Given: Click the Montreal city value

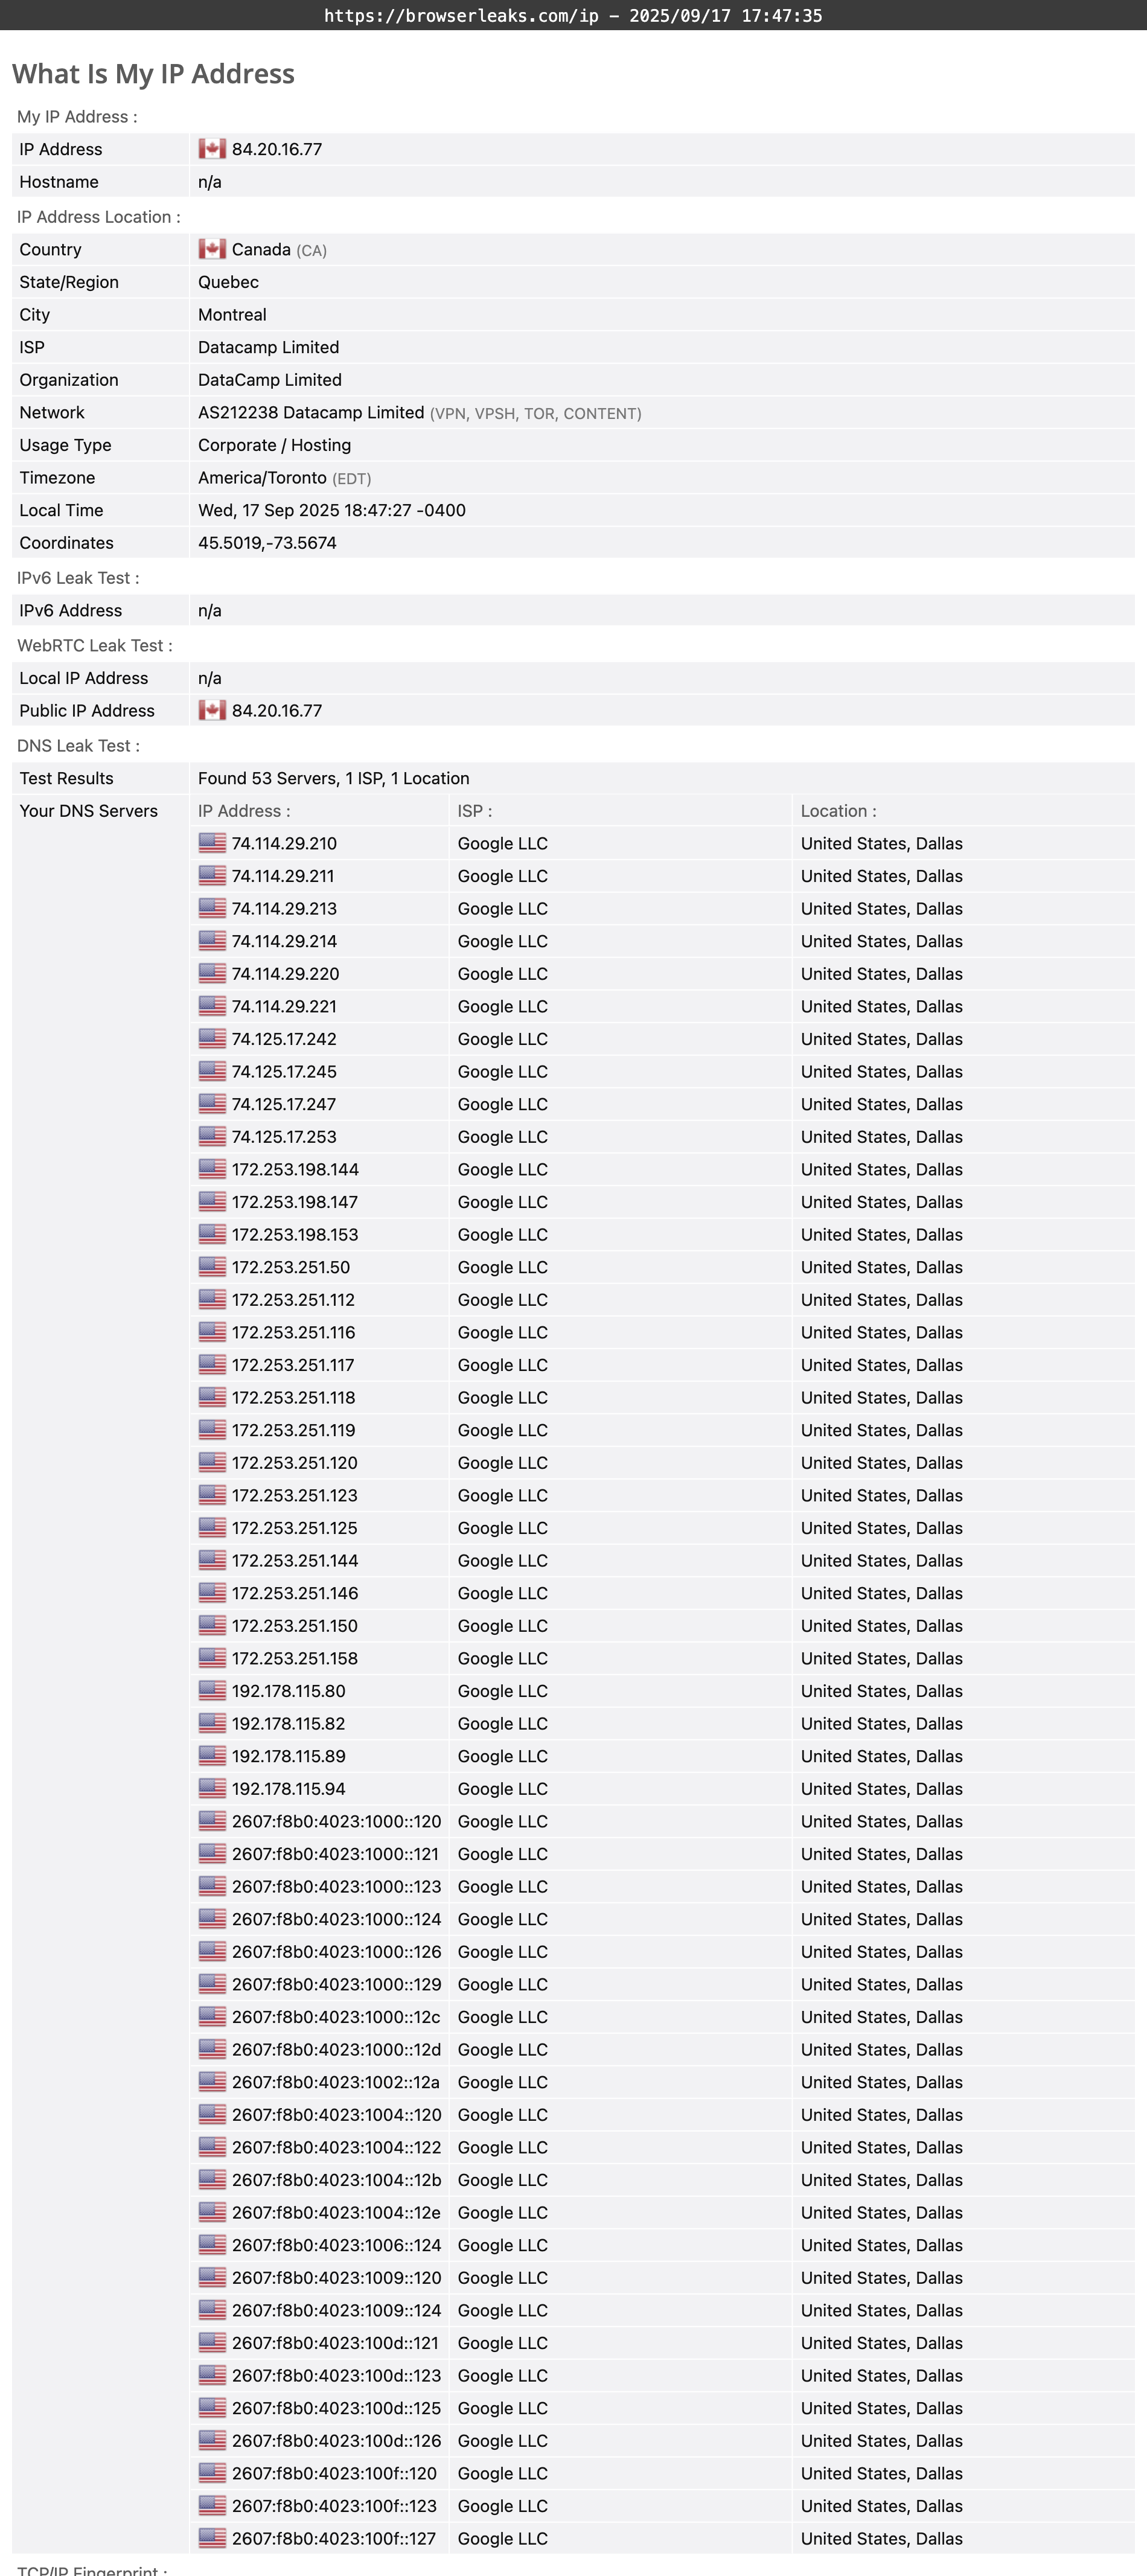Looking at the screenshot, I should click(x=232, y=315).
